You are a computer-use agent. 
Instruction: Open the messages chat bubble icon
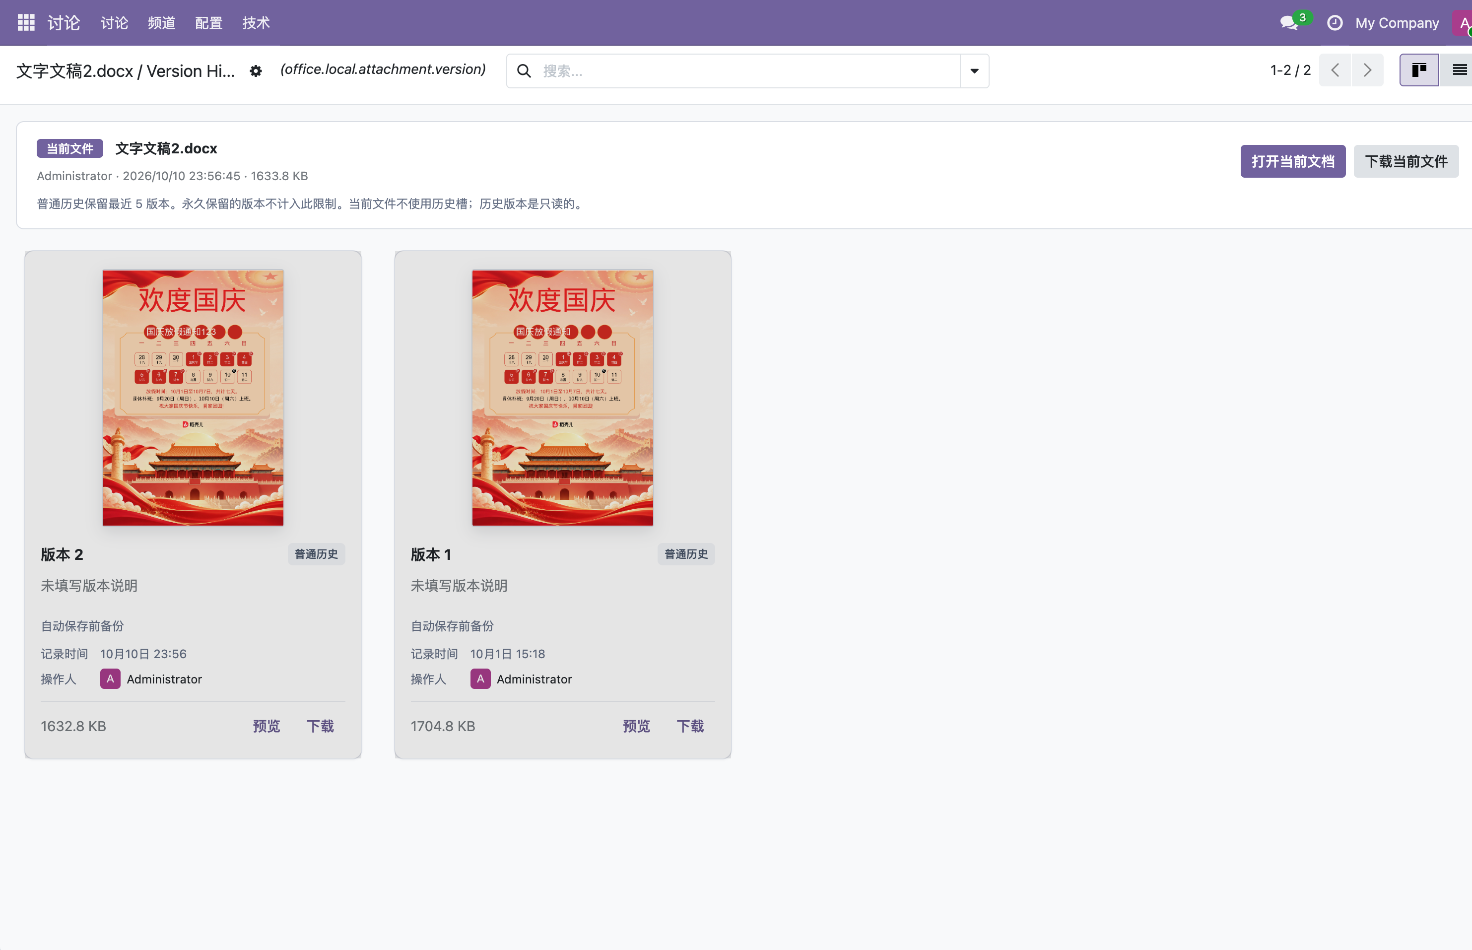(x=1289, y=23)
